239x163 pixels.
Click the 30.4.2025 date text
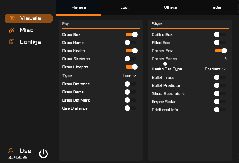coord(18,157)
